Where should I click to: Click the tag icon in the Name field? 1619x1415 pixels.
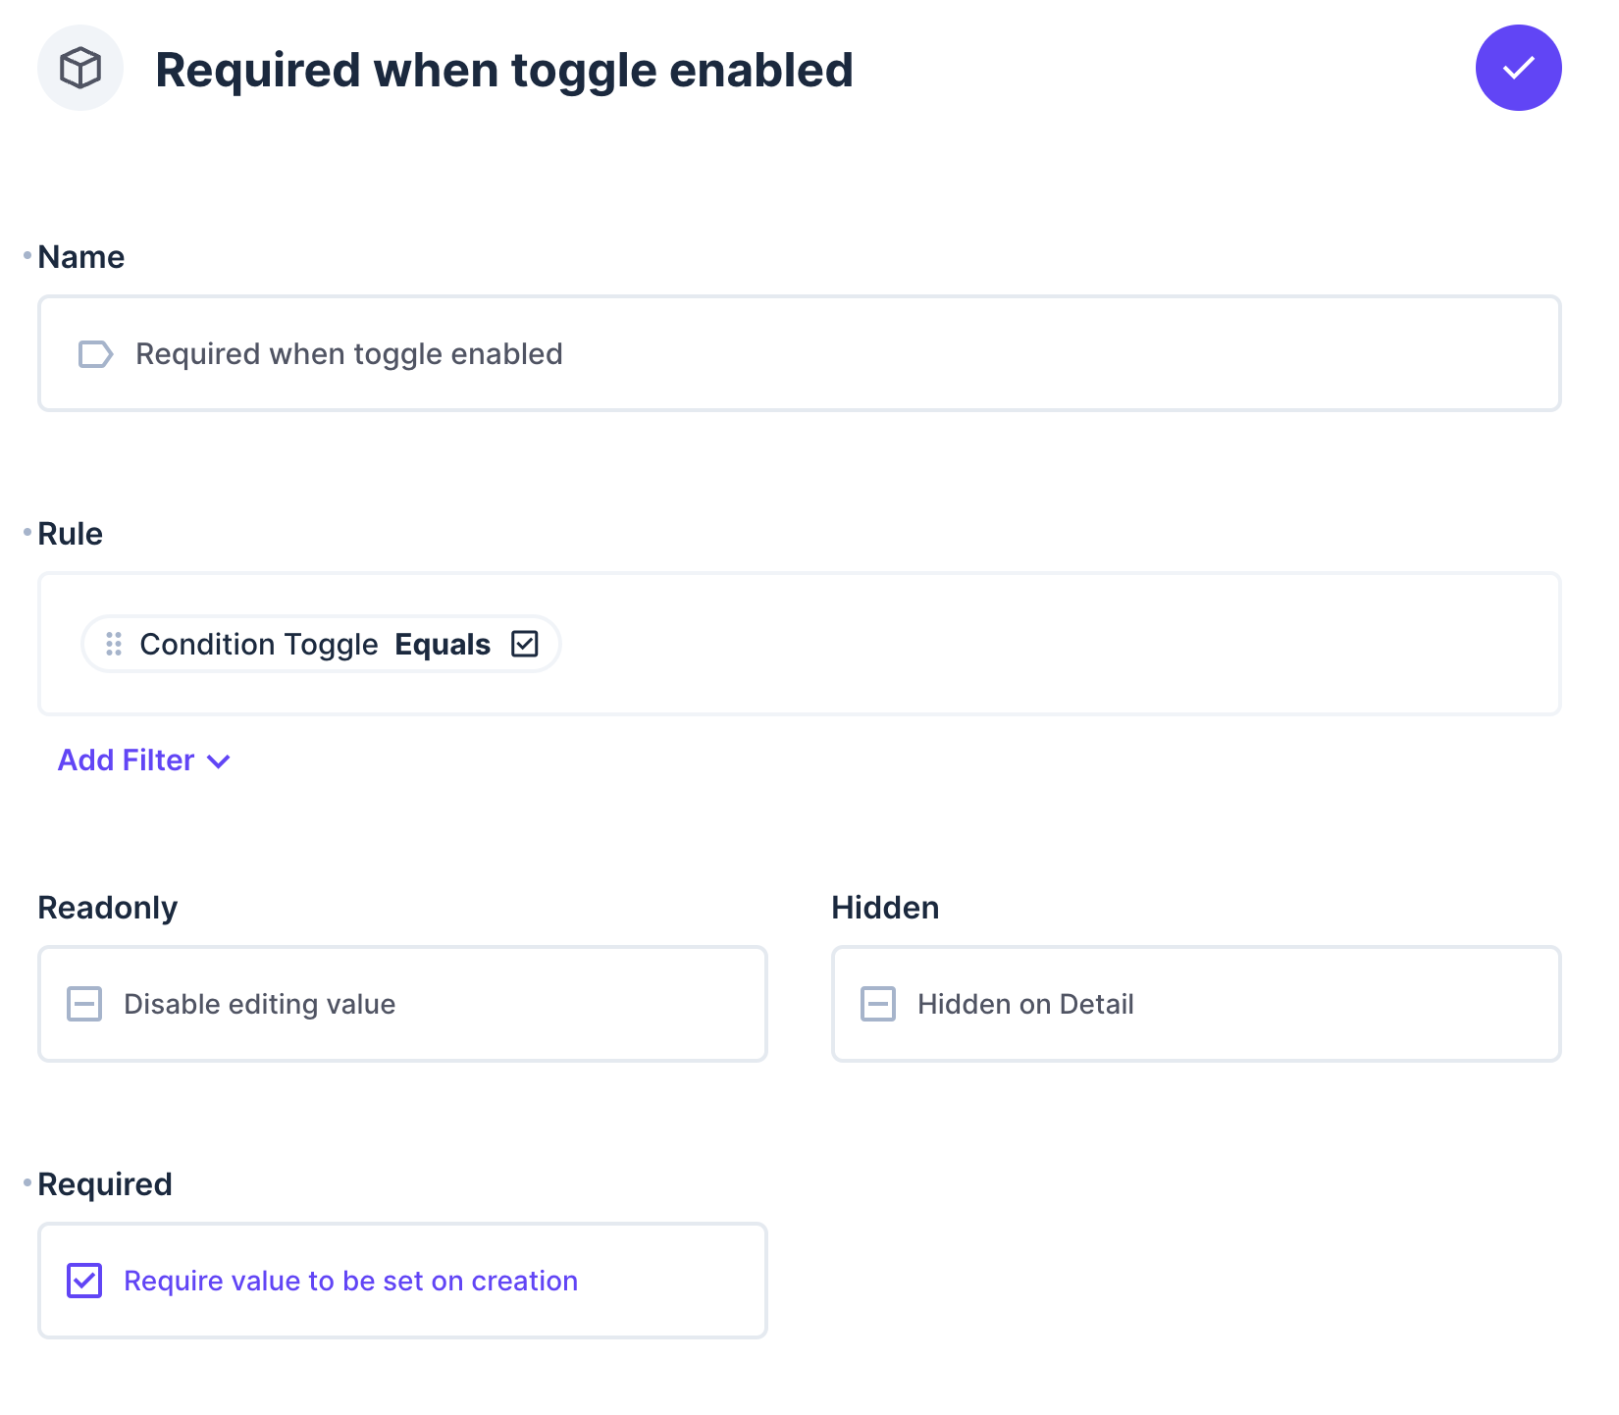95,354
